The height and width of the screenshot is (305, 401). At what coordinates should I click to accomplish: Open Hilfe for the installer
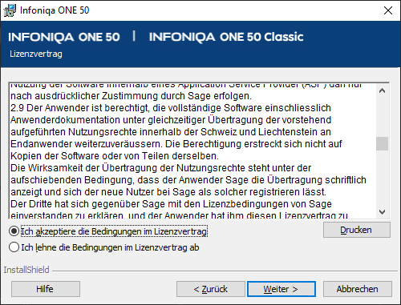click(46, 289)
